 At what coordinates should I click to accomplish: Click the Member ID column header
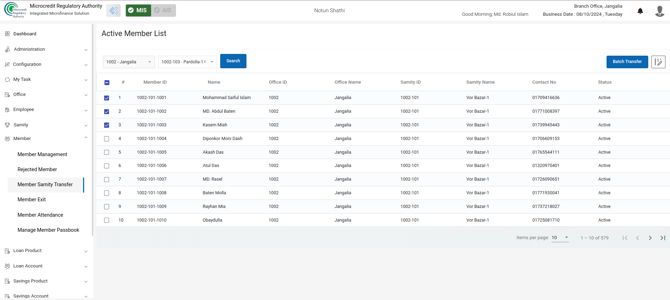click(x=155, y=82)
